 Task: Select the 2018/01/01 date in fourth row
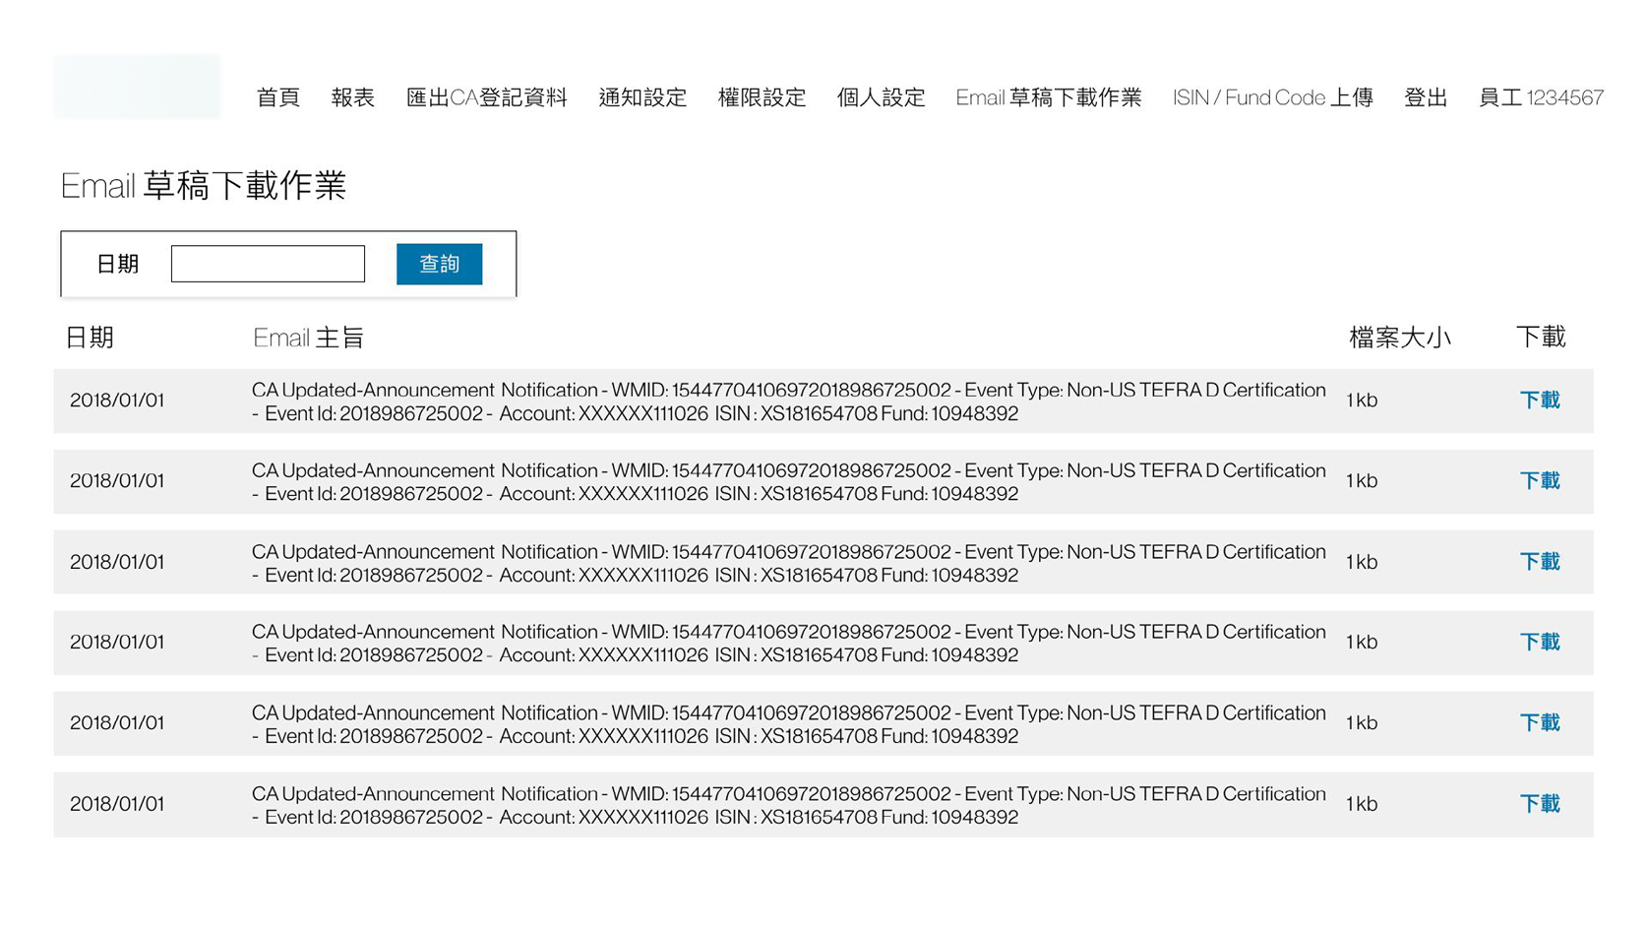pos(117,643)
